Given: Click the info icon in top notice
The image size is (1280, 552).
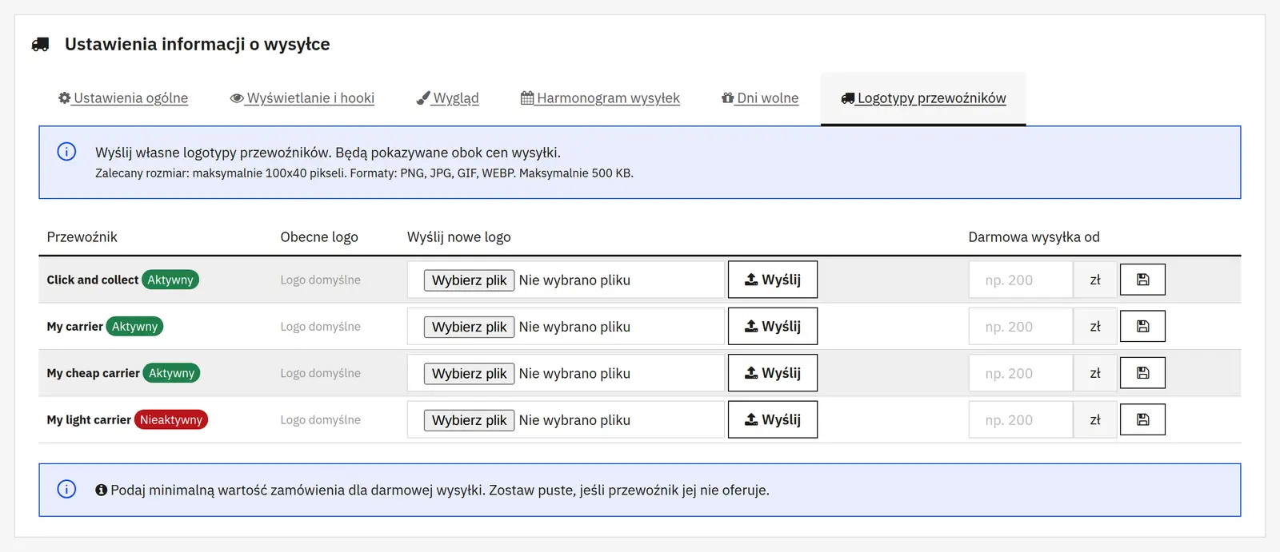Looking at the screenshot, I should (x=66, y=152).
